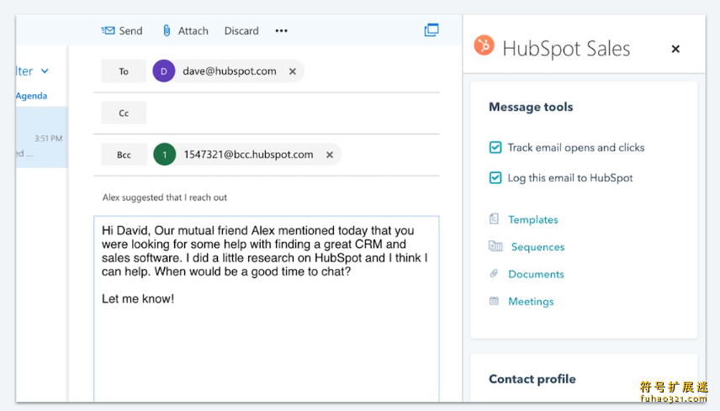This screenshot has height=411, width=720.
Task: Click the Templates document icon
Action: pos(494,219)
